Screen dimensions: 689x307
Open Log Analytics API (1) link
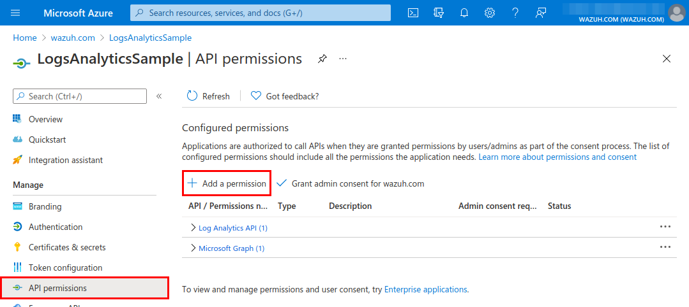tap(233, 228)
